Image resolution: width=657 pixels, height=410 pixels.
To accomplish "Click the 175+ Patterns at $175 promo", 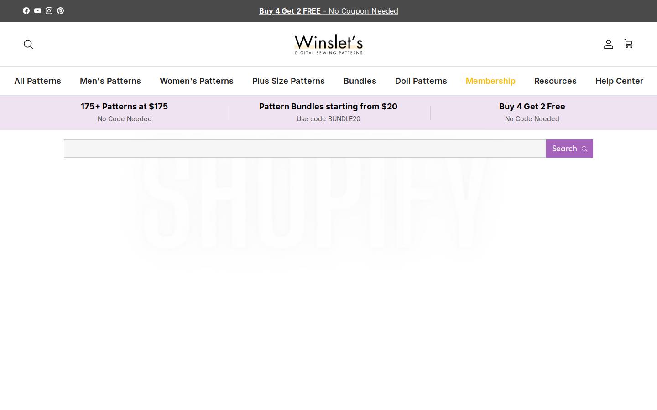I will coord(125,107).
